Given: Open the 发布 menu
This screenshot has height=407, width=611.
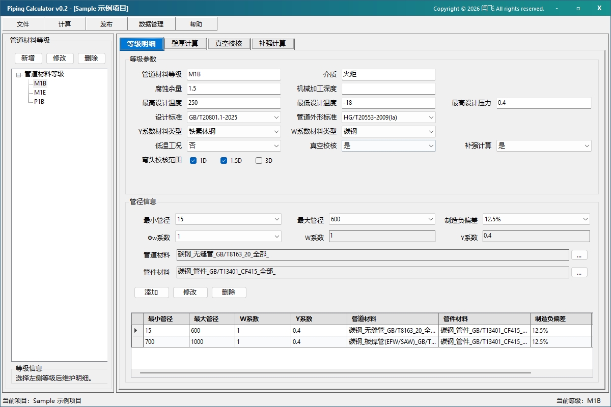Looking at the screenshot, I should (x=106, y=24).
